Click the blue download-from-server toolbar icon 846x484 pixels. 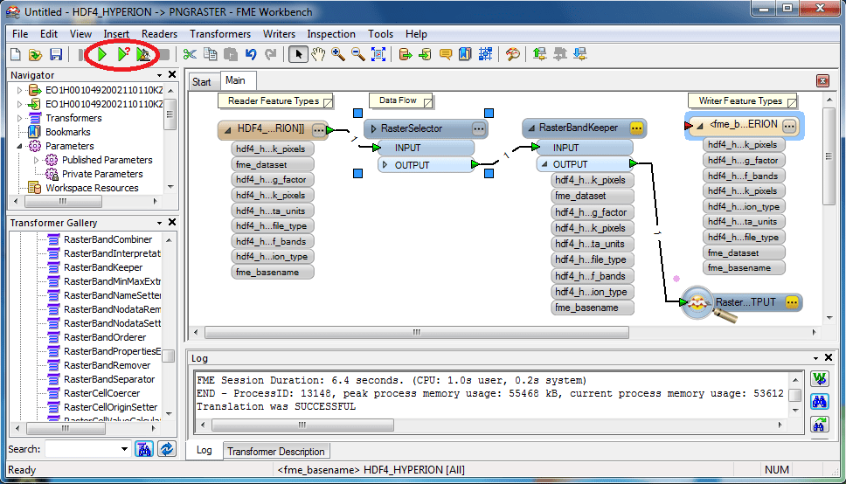point(580,54)
